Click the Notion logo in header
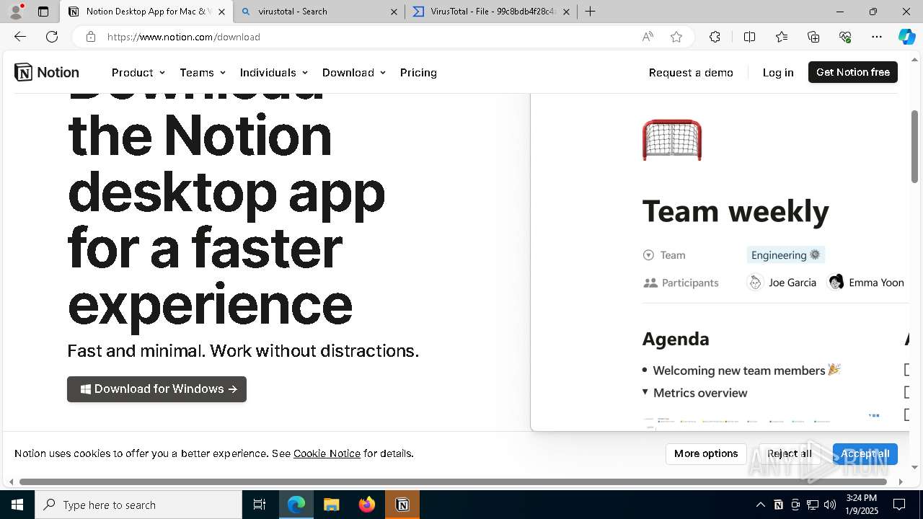923x519 pixels. pyautogui.click(x=47, y=72)
